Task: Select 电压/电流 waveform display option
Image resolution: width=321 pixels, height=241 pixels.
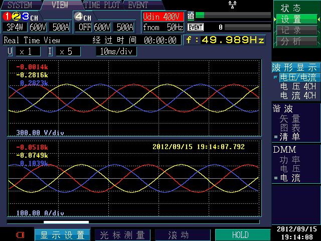Action: tap(297, 78)
